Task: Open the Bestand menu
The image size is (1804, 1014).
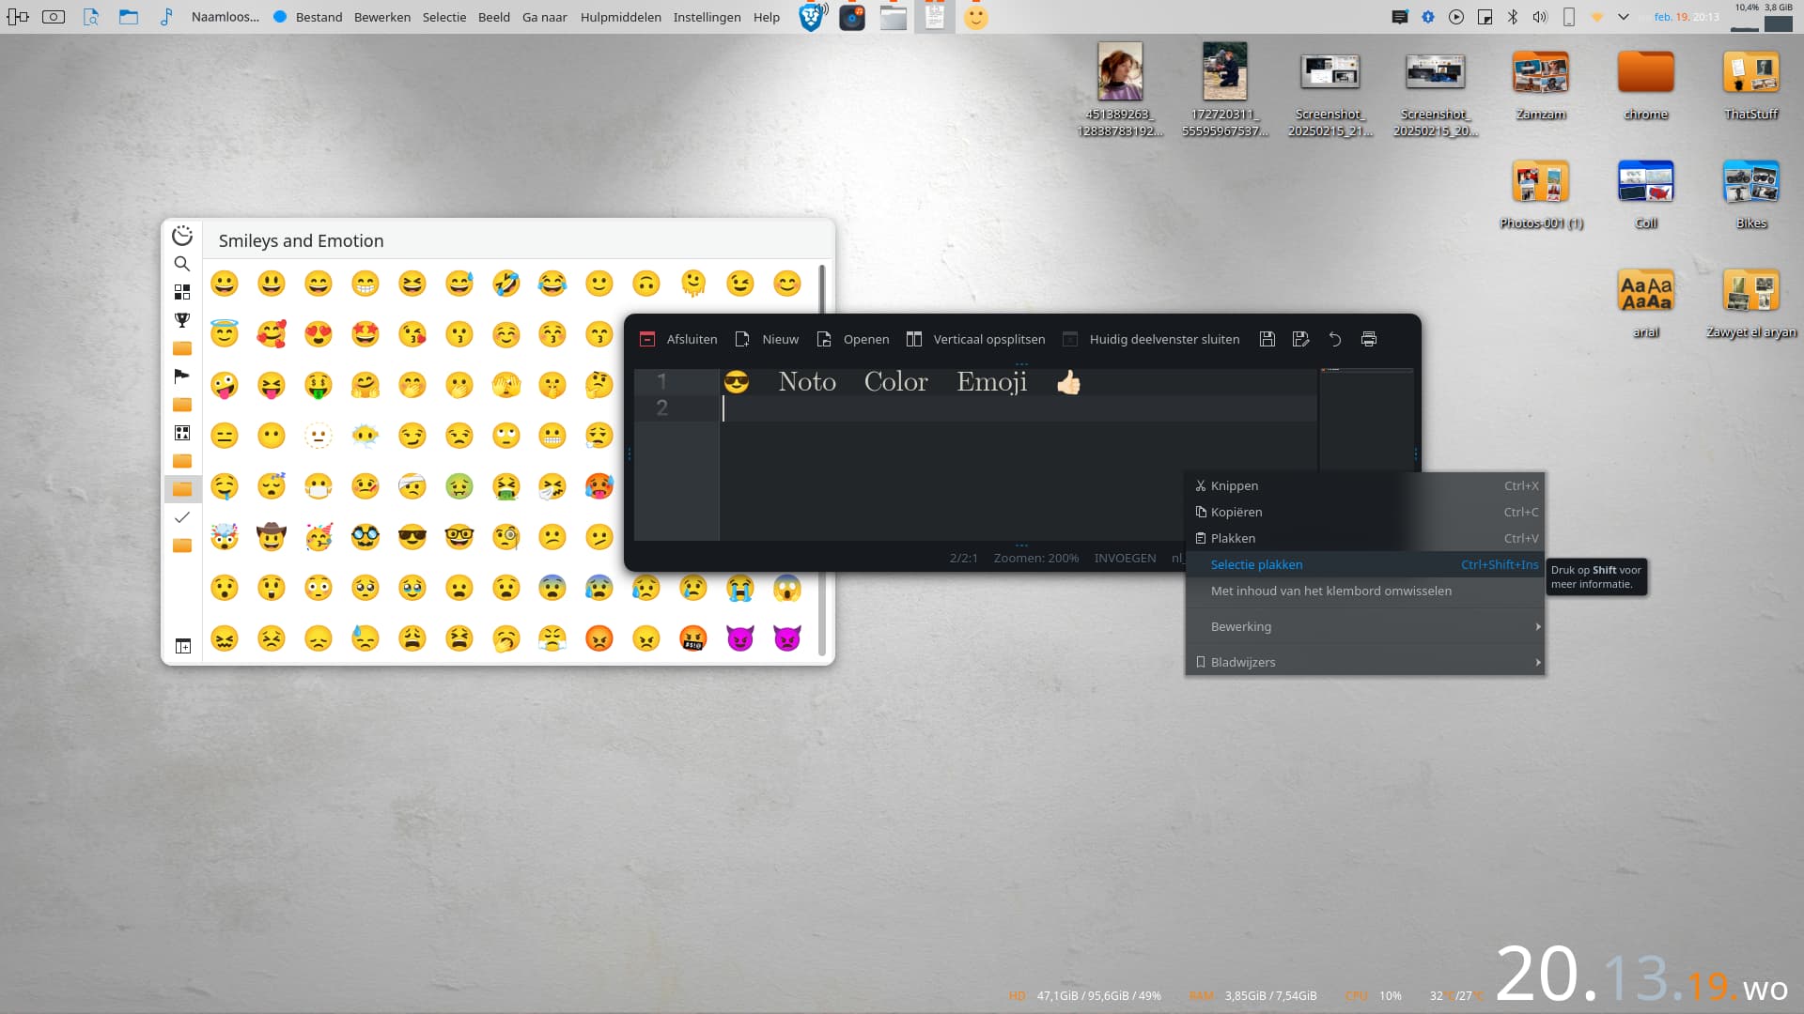Action: point(319,17)
